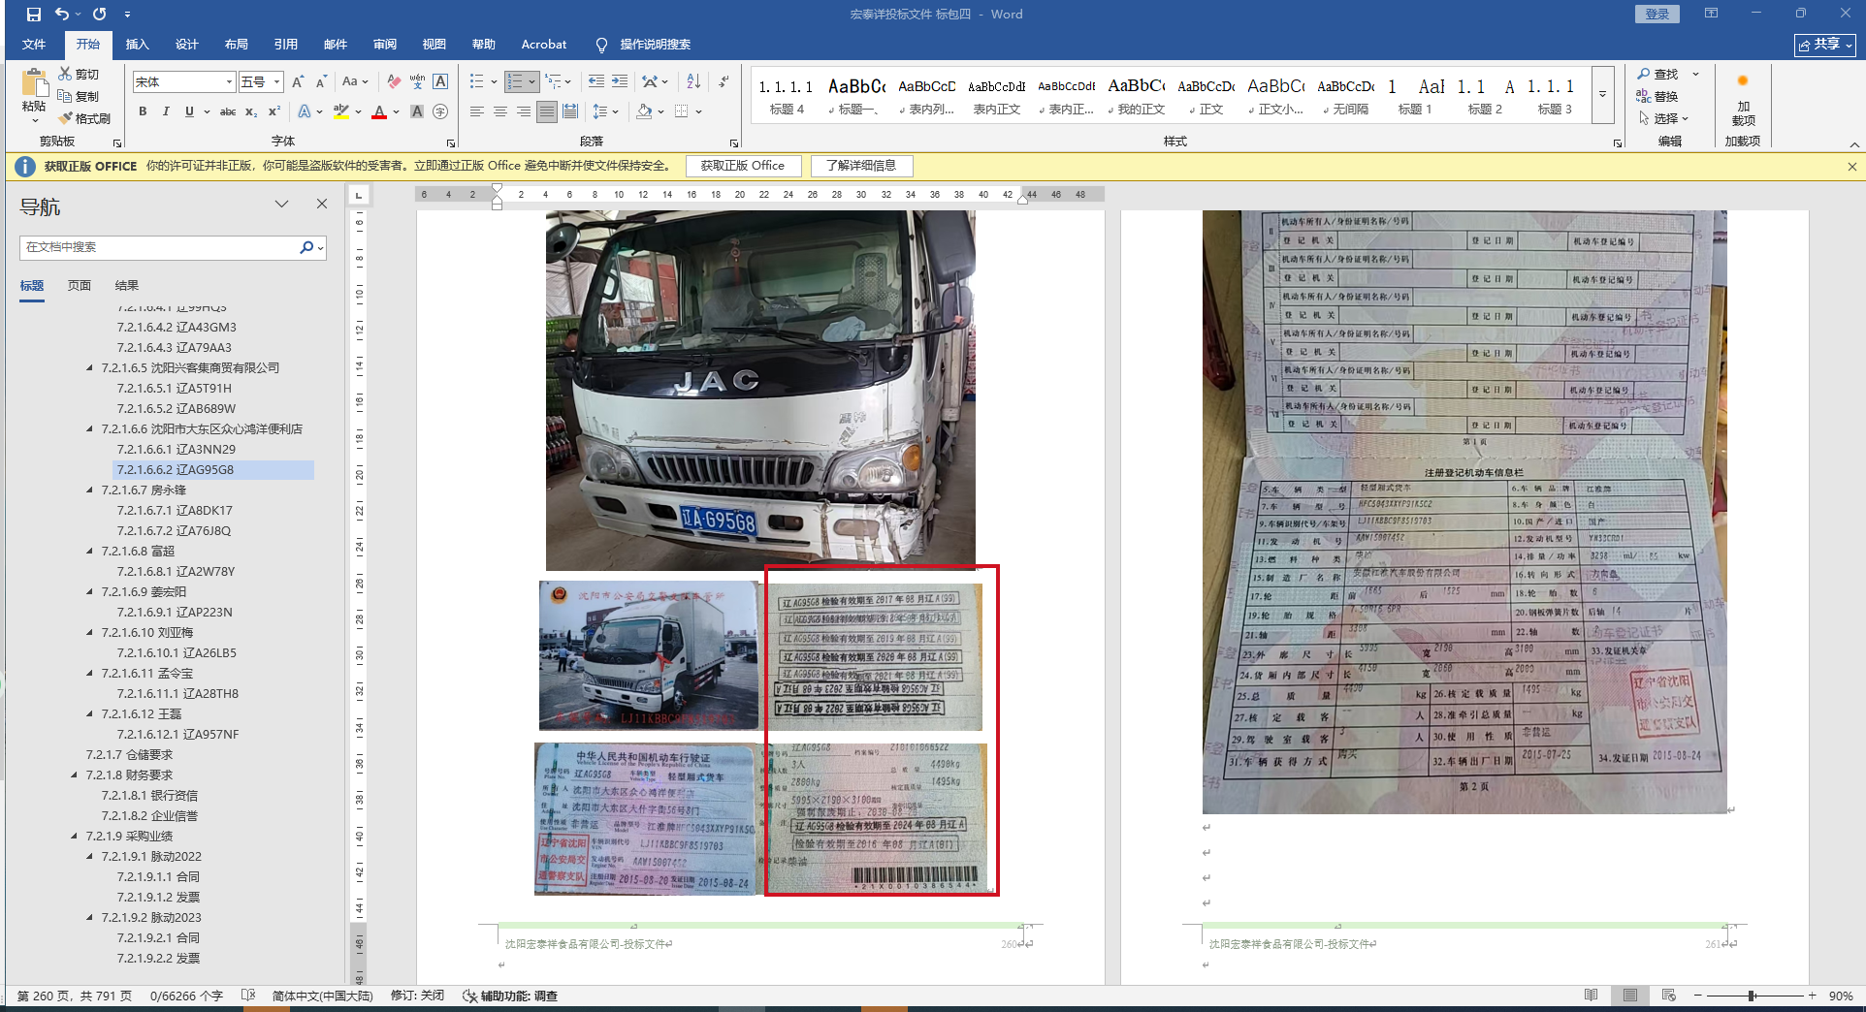Toggle justify paragraph alignment

(x=547, y=111)
